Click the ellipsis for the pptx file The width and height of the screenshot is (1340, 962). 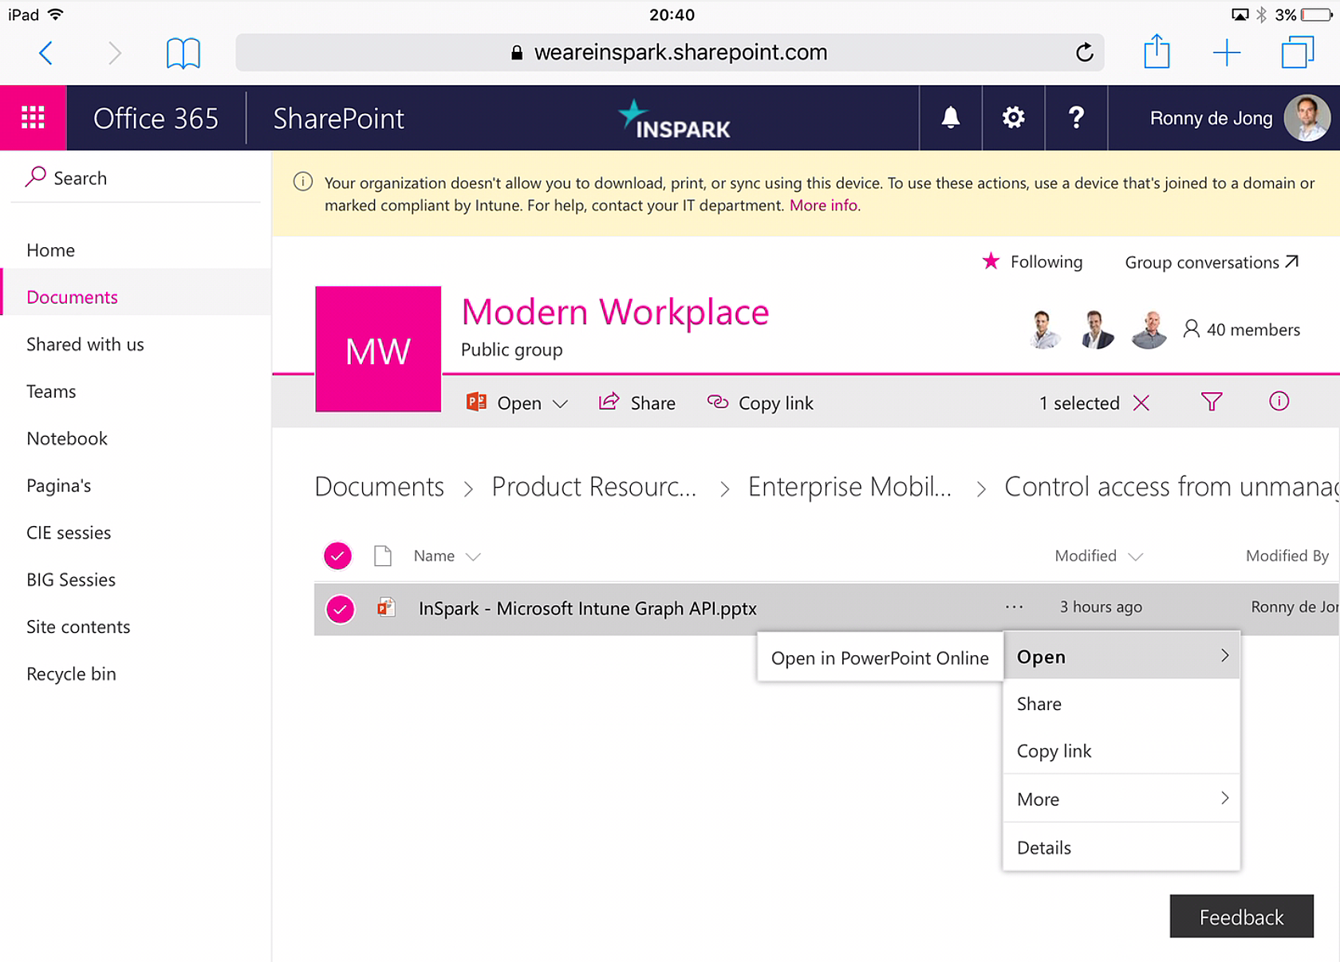click(x=1014, y=607)
